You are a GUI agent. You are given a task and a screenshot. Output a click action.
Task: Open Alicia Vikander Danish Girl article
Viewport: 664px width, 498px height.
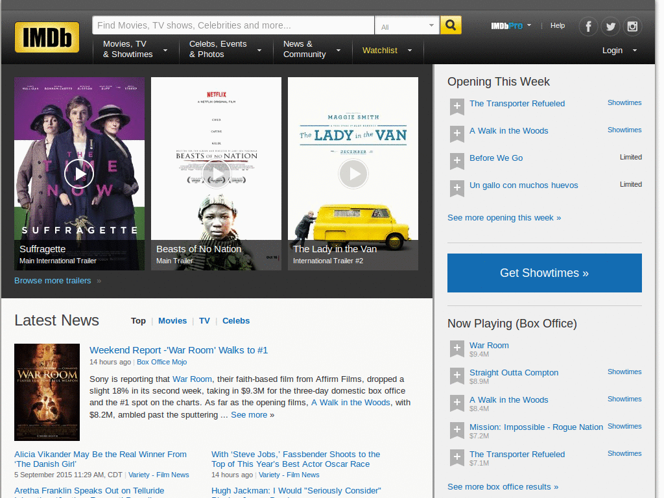(101, 459)
